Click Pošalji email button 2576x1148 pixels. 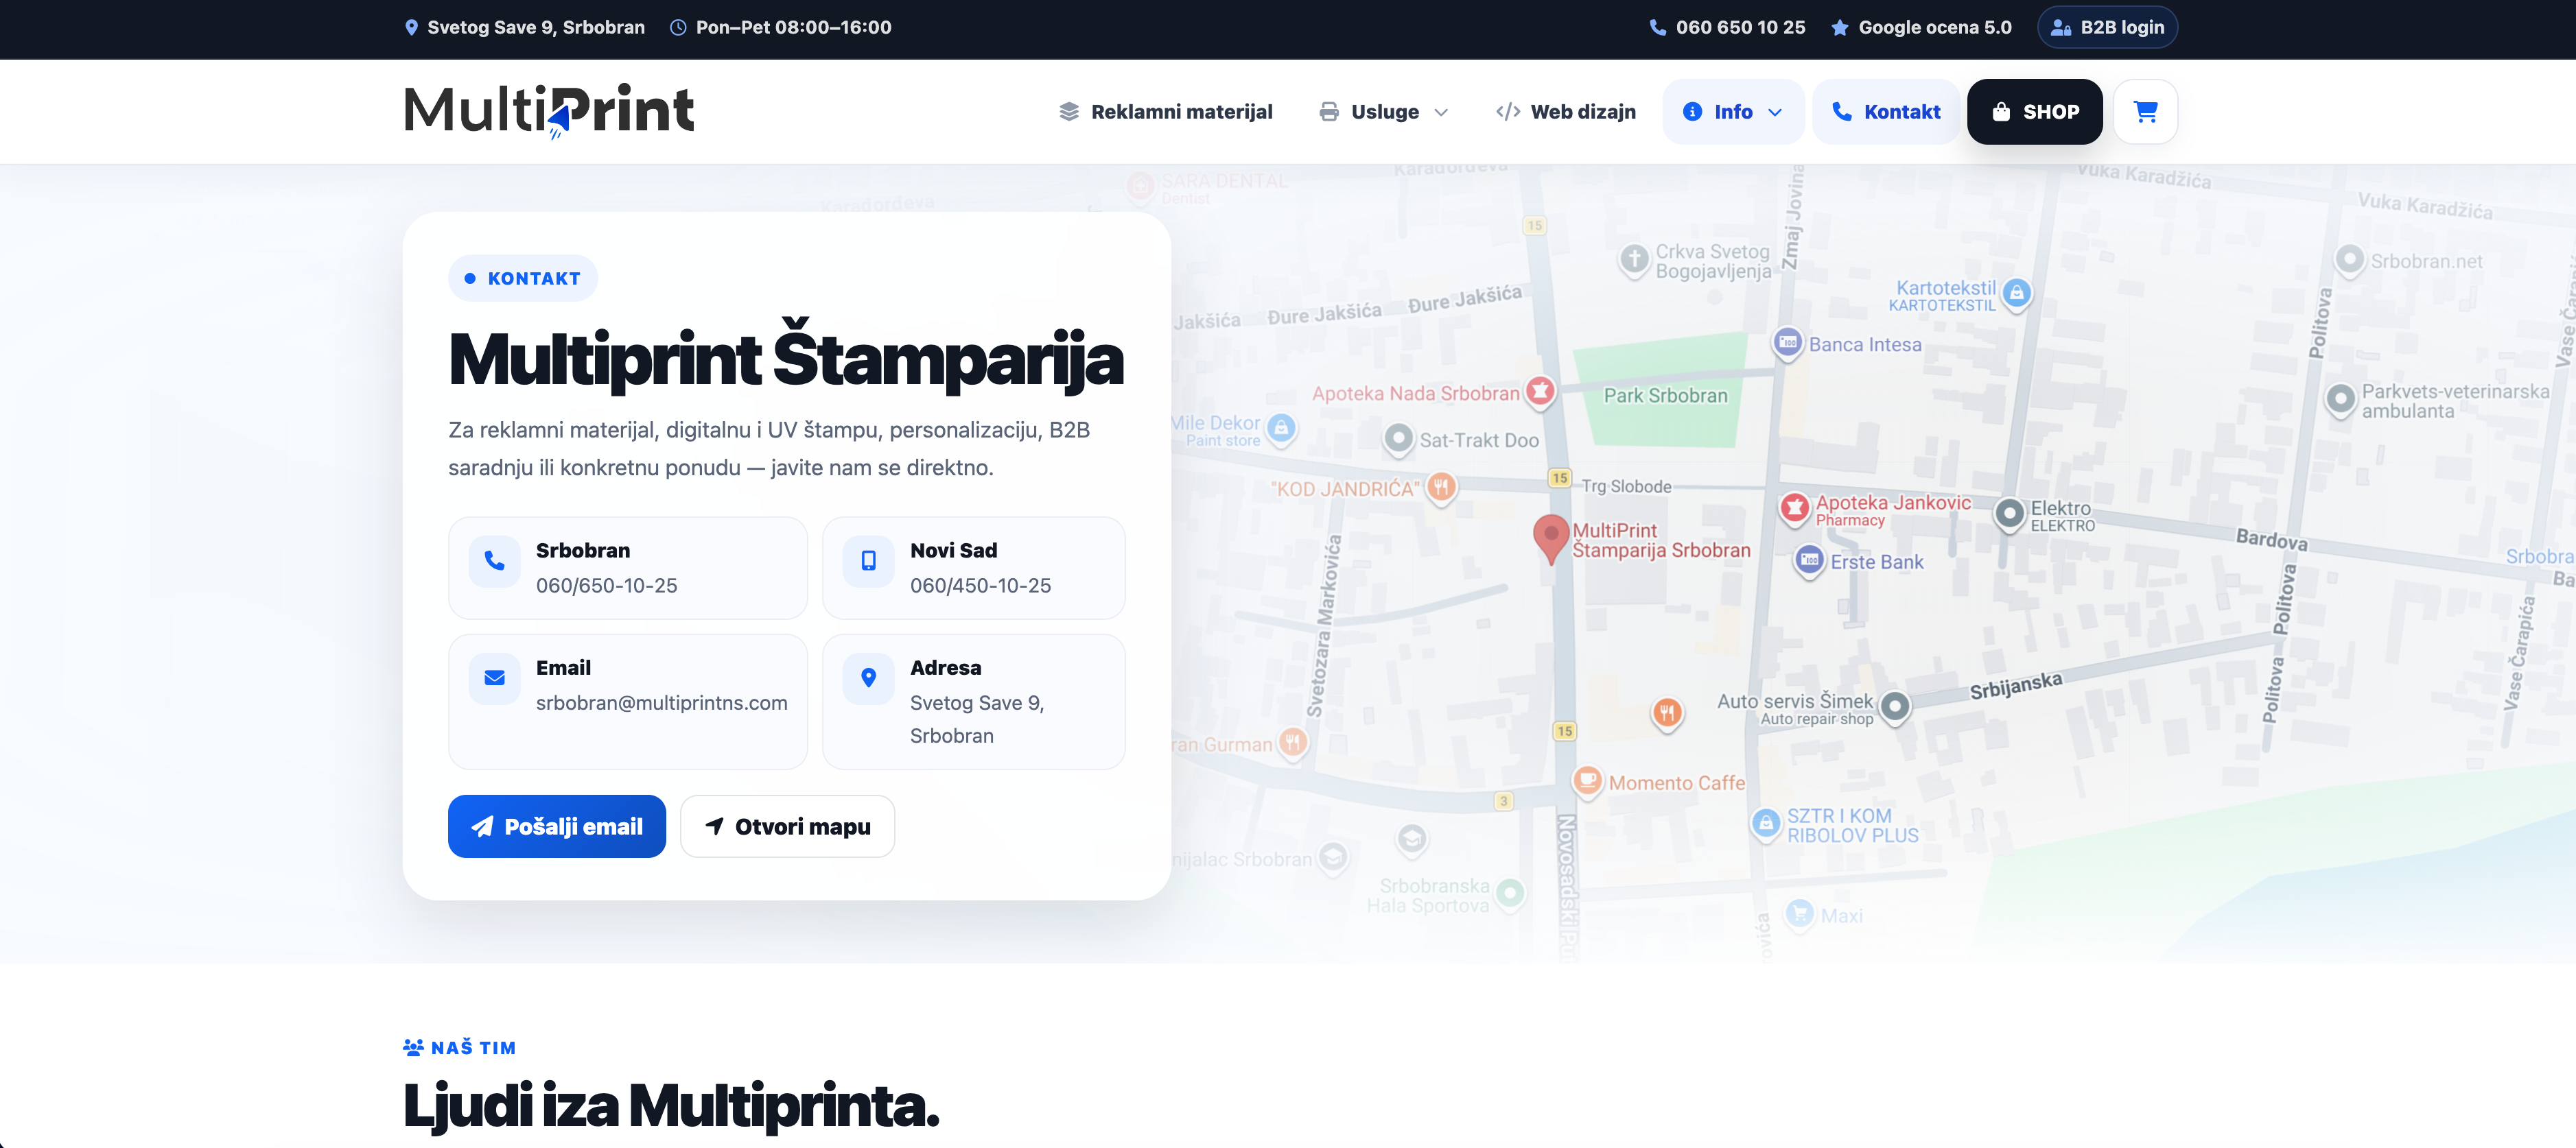[557, 826]
